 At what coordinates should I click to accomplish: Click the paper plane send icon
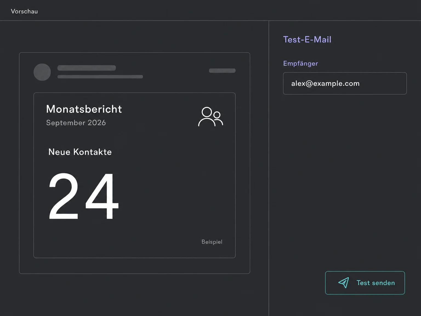[x=344, y=283]
